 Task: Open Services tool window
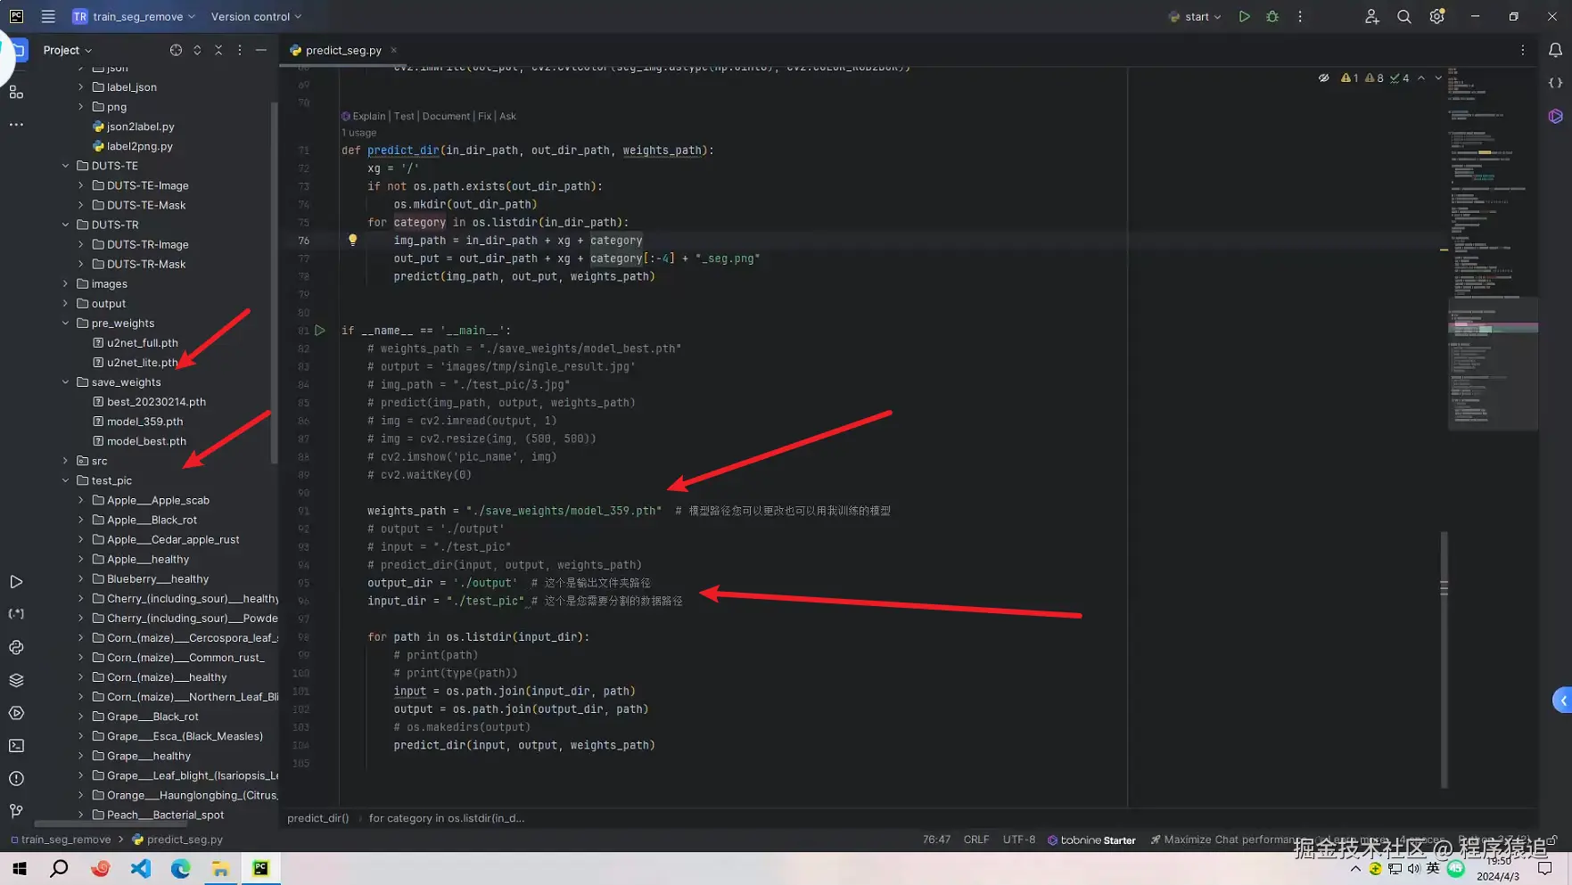[x=16, y=713]
